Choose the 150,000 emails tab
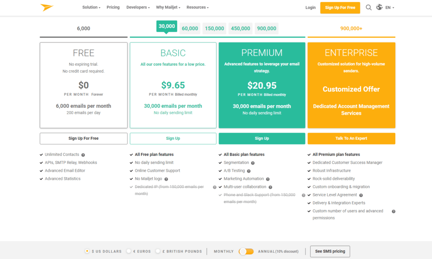The height and width of the screenshot is (259, 432). coord(214,28)
